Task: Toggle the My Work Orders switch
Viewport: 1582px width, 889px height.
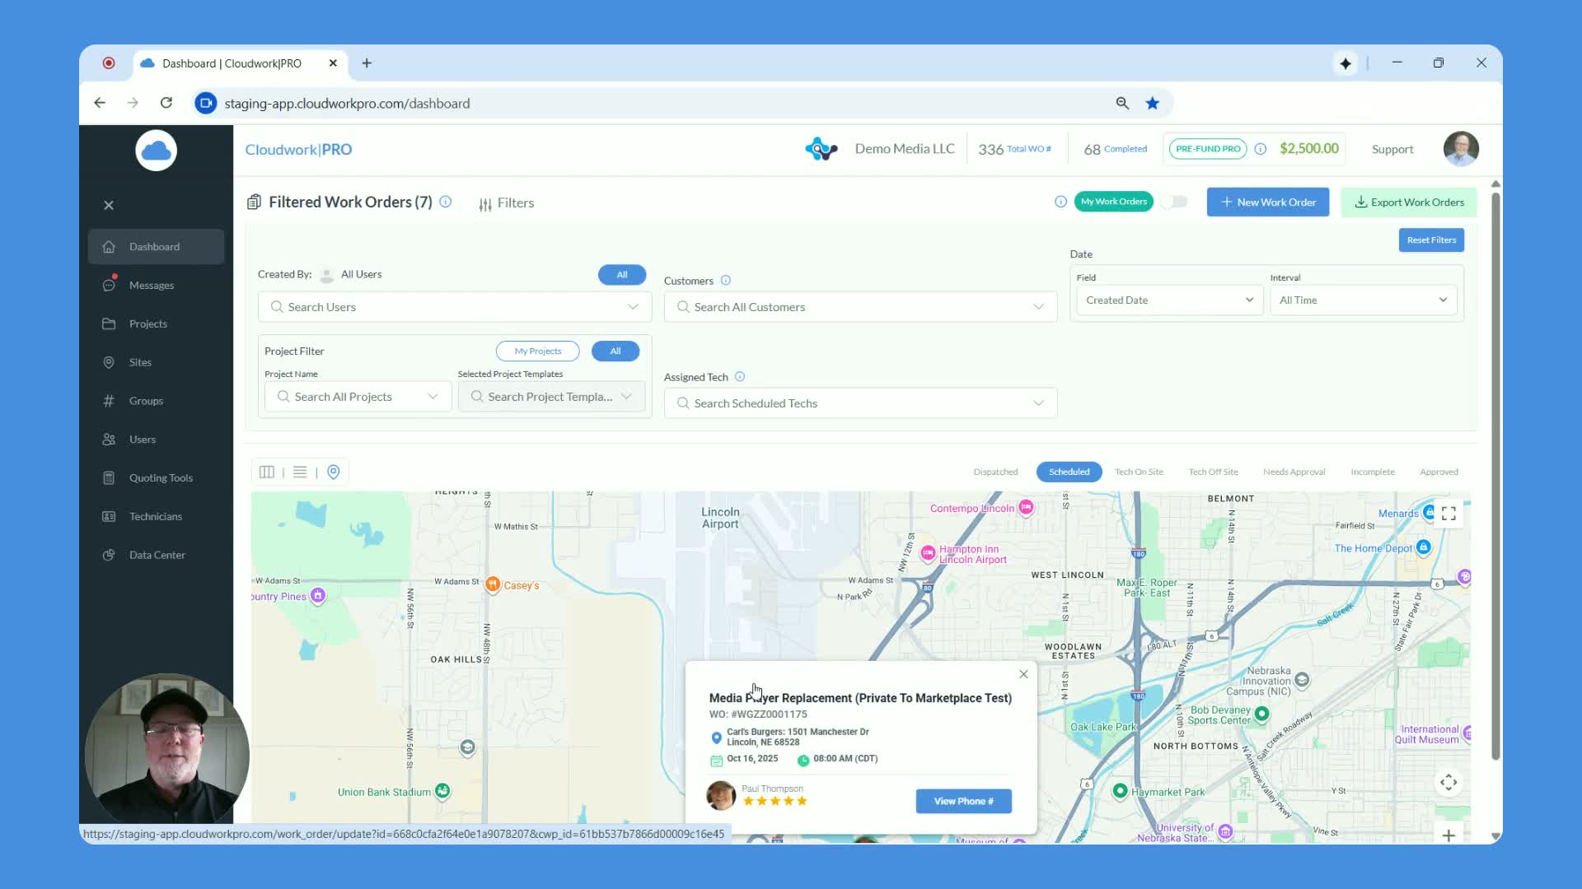Action: click(1174, 202)
